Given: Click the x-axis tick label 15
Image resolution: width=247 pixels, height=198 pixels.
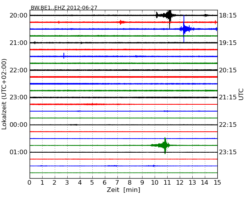Looking at the screenshot, I should point(217,182).
